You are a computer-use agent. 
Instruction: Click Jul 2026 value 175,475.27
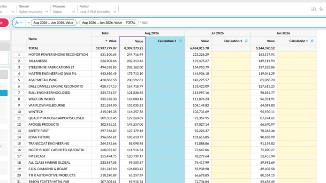(x=201, y=61)
